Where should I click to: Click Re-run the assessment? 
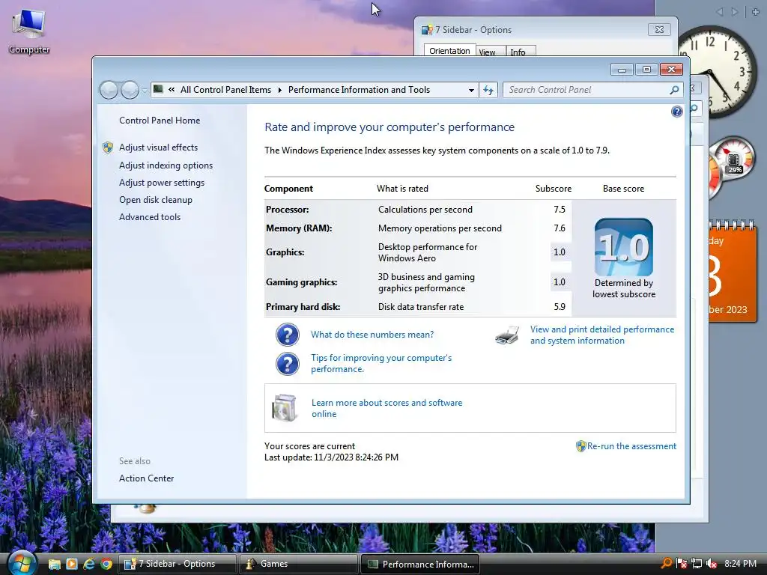pyautogui.click(x=631, y=446)
